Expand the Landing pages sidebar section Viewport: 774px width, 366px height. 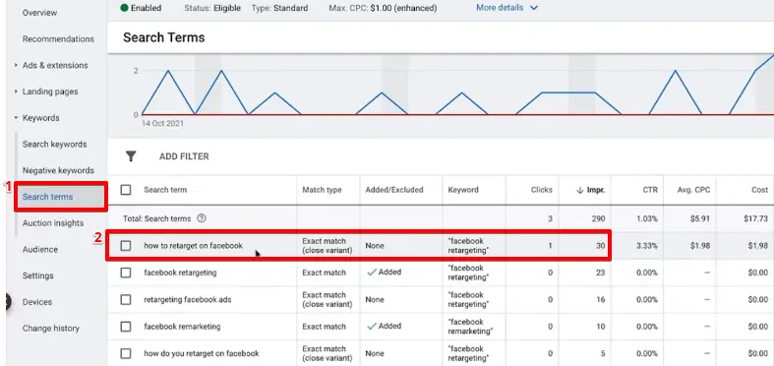pyautogui.click(x=16, y=91)
